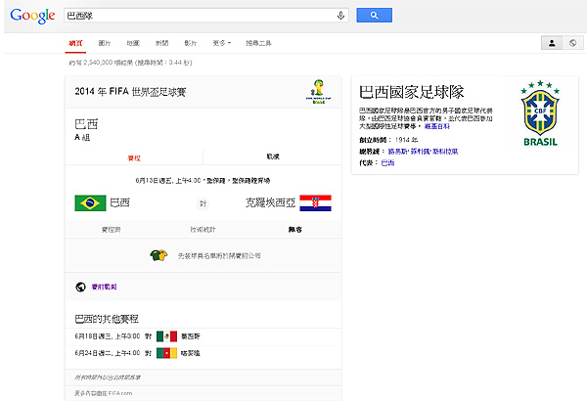Click the CBF Brasil crest image
Viewport: 587px width, 401px height.
(x=540, y=112)
